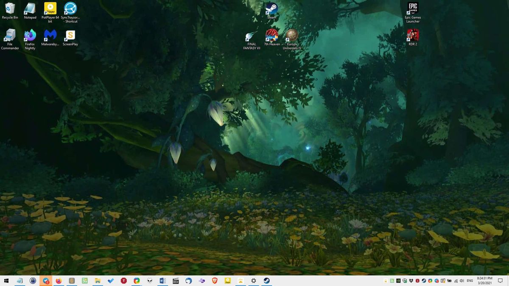This screenshot has width=509, height=286.
Task: Open the green RSS feed reader taskbar icon
Action: pyautogui.click(x=85, y=280)
